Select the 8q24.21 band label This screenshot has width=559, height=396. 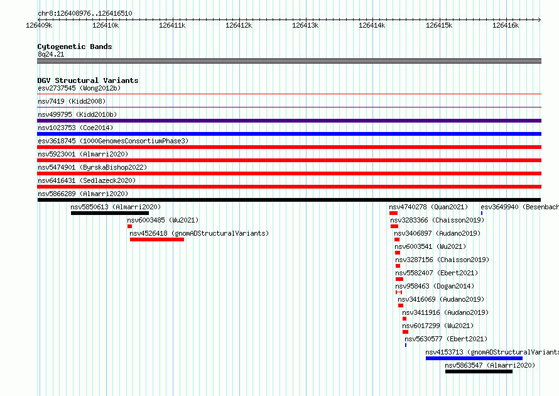coord(51,54)
